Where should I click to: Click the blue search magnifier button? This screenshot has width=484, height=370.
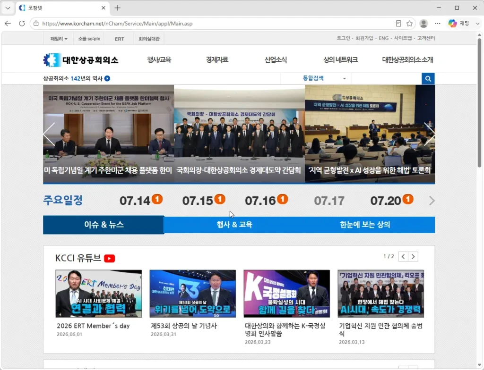click(428, 79)
